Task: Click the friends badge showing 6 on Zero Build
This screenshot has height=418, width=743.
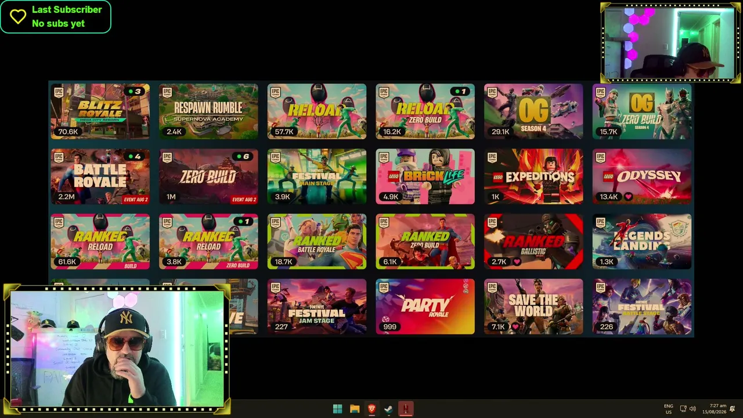Action: pos(243,157)
